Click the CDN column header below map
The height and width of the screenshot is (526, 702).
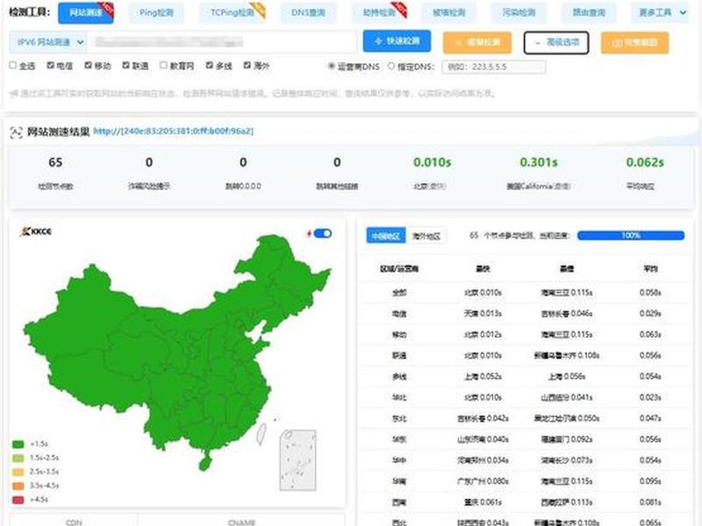pyautogui.click(x=74, y=522)
